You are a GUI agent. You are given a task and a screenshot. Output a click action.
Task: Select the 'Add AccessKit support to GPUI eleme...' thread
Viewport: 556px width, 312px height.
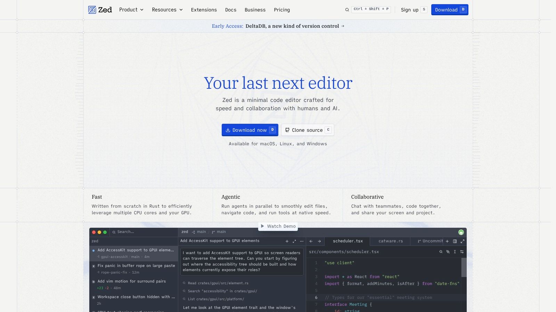point(134,253)
